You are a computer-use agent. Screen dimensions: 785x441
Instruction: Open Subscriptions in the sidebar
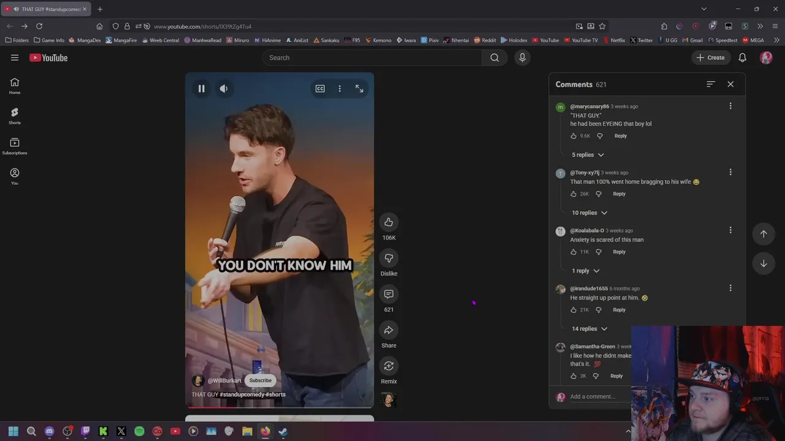pyautogui.click(x=15, y=146)
